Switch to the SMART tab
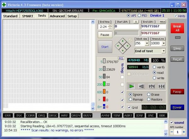Viewport: 189px width, 139px height. 28,16
